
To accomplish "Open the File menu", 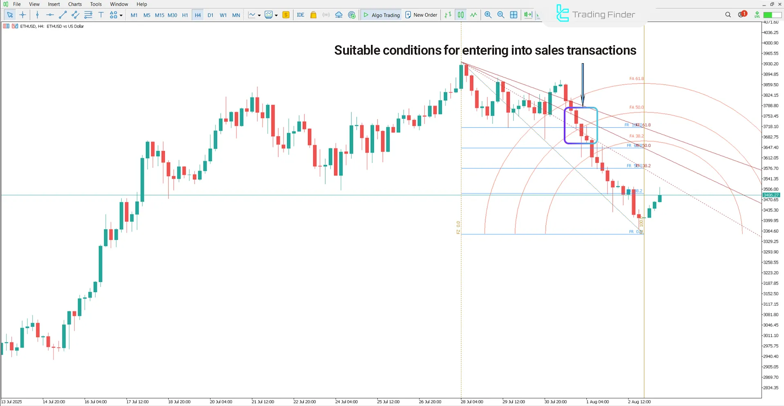I will tap(17, 4).
